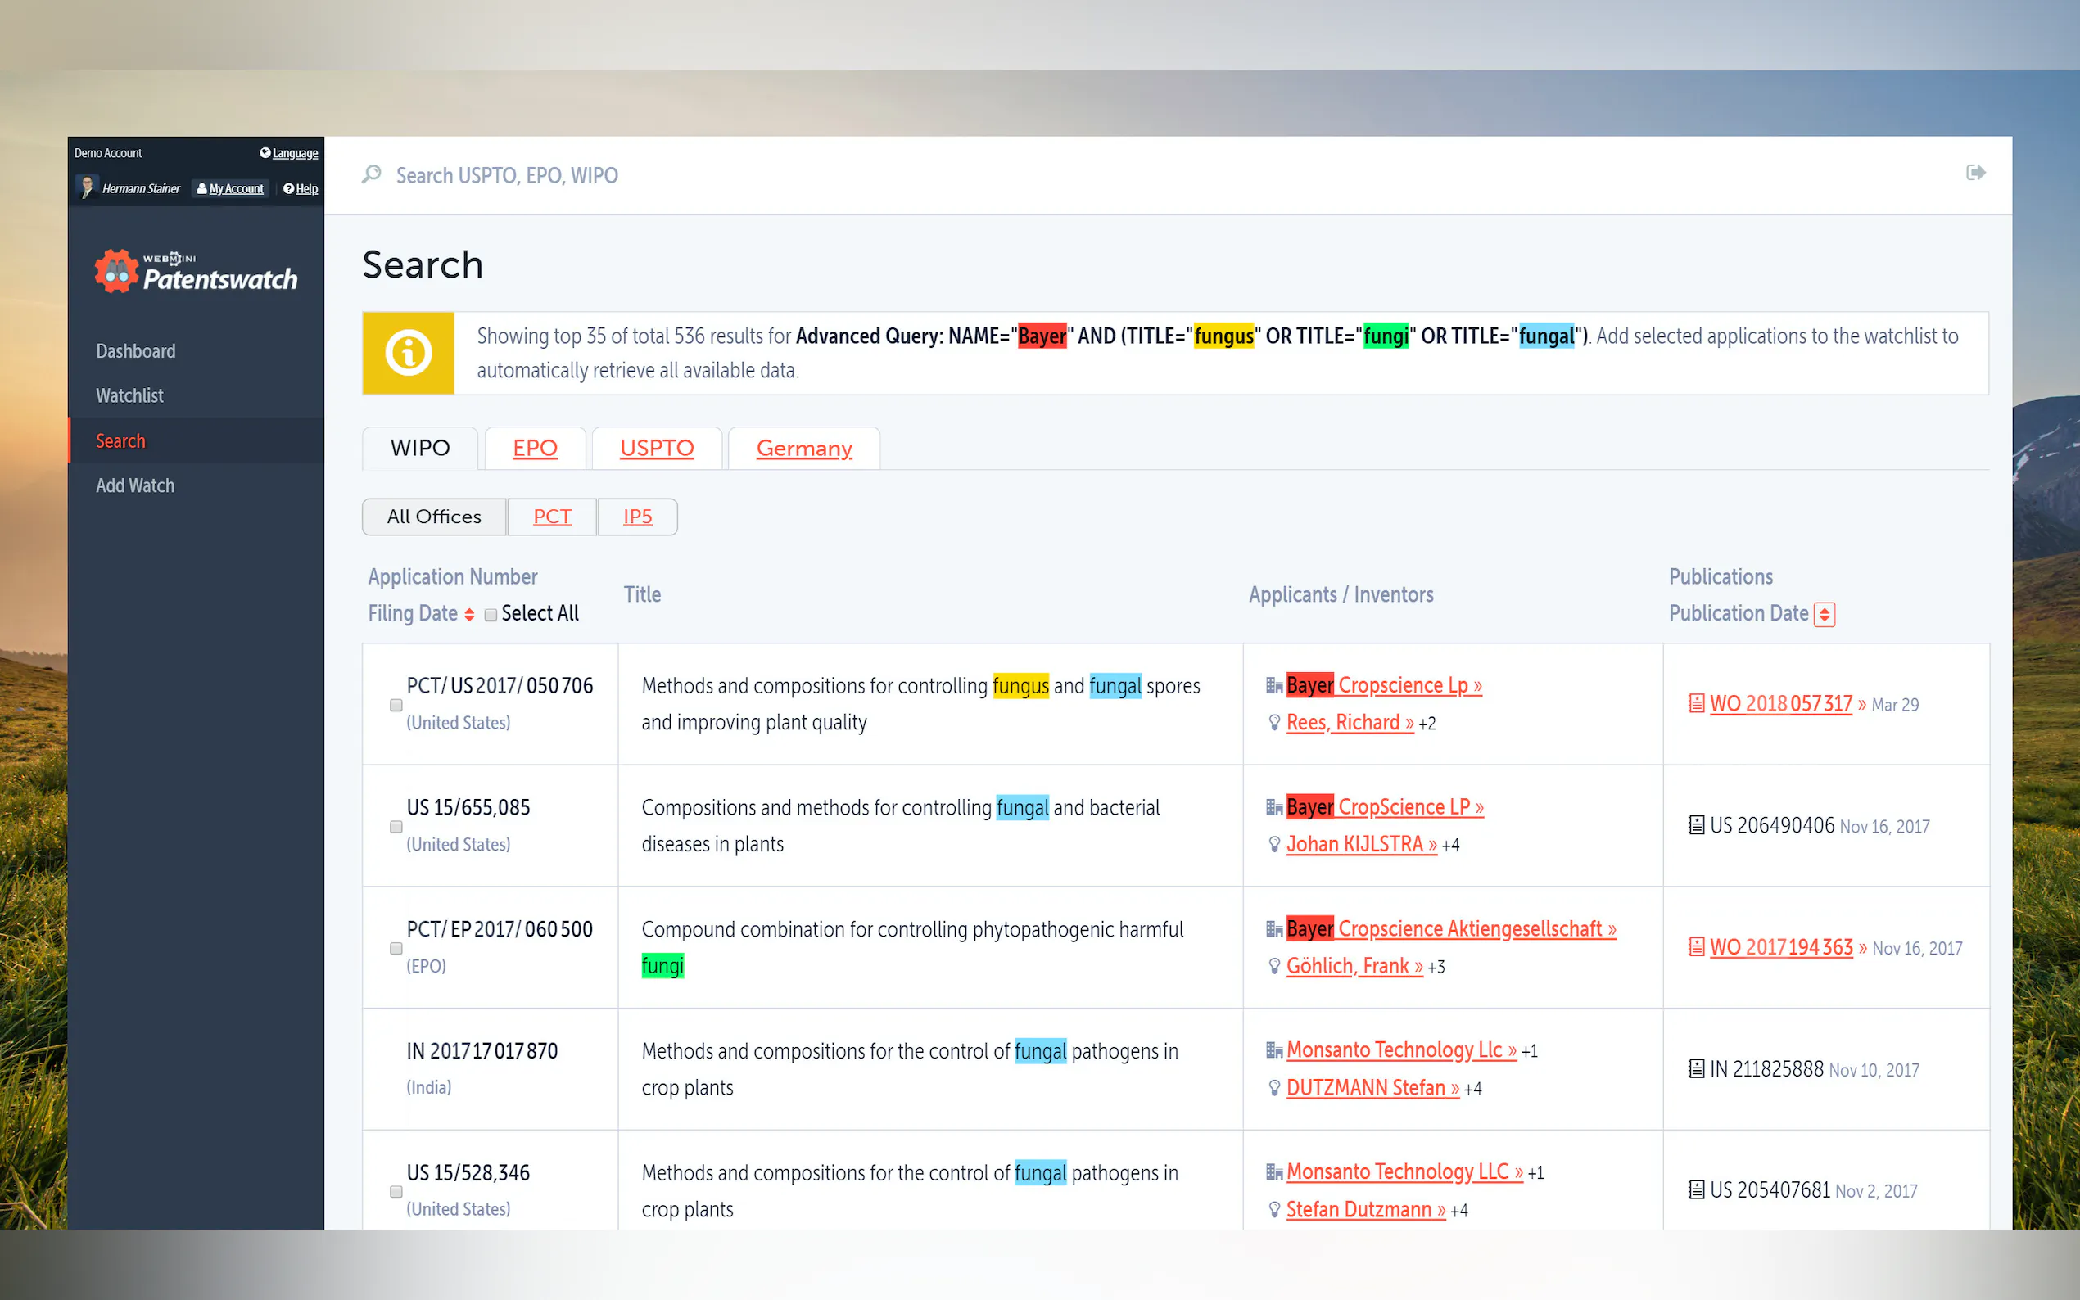Click the yellow info icon in banner
Screen dimensions: 2080x1300
pos(409,354)
